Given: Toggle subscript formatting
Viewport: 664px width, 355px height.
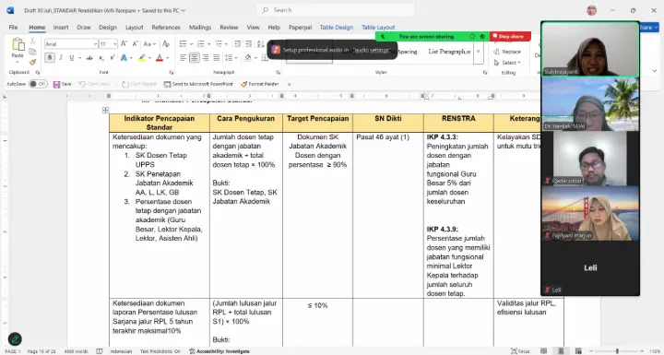Looking at the screenshot, I should pyautogui.click(x=101, y=57).
